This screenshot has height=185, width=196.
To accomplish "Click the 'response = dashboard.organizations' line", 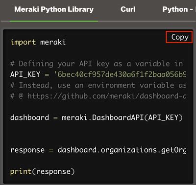I will coord(98,150).
